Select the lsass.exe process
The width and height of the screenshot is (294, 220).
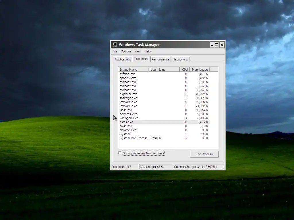[164, 110]
